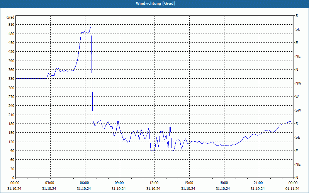Select the 60 y-axis value
Screen dimensions: 309x193
[12, 160]
